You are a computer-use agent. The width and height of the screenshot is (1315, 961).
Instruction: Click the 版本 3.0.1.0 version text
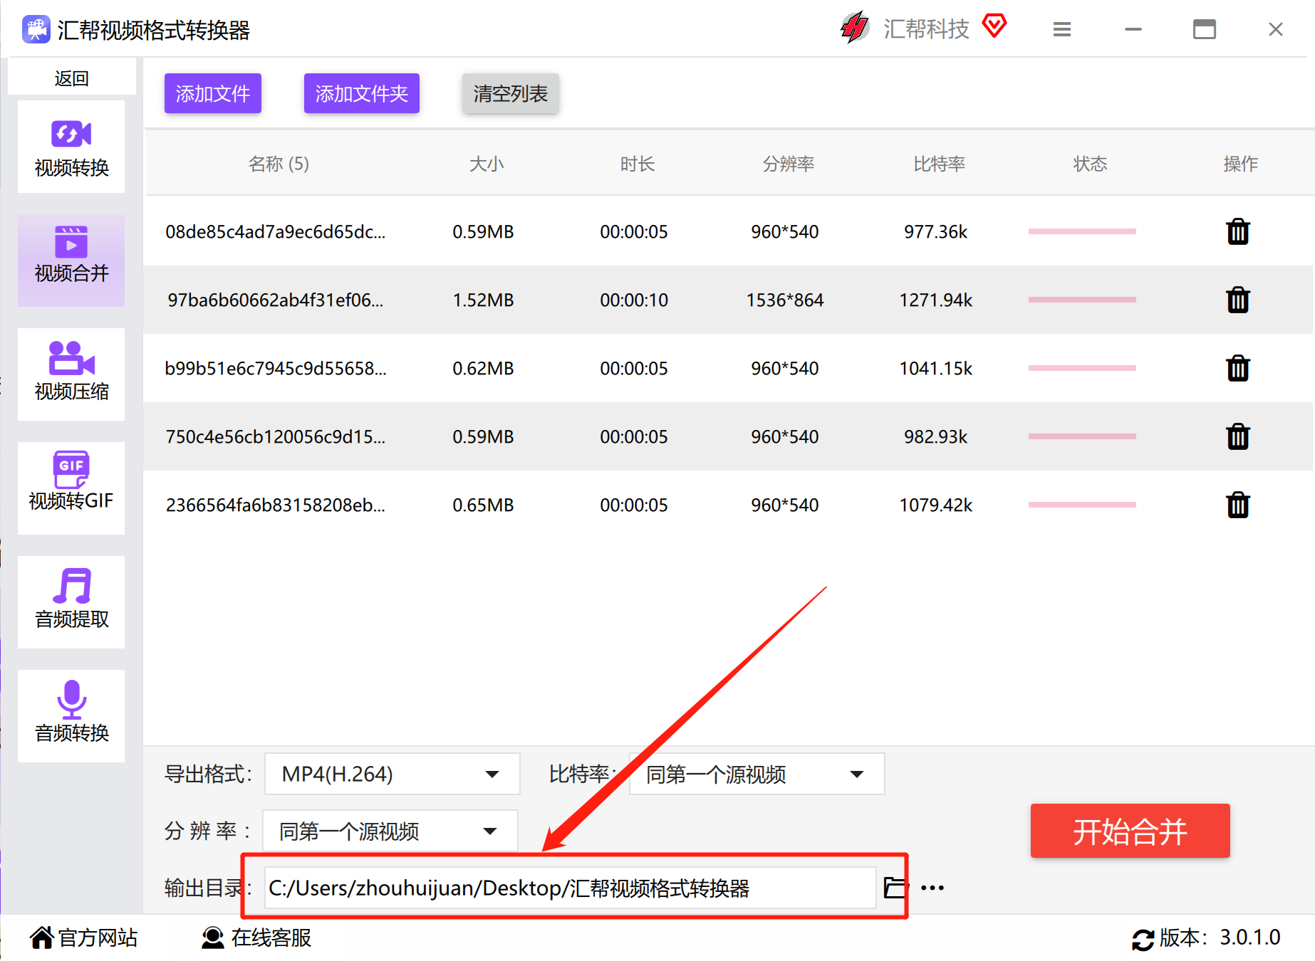point(1220,938)
